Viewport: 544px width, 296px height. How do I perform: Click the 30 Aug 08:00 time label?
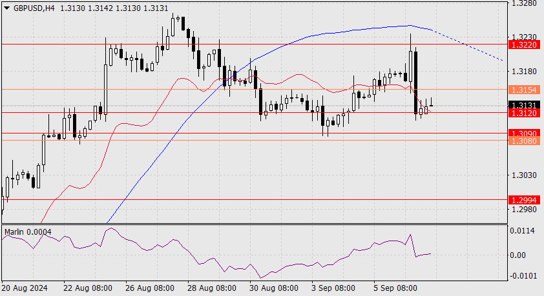point(274,288)
